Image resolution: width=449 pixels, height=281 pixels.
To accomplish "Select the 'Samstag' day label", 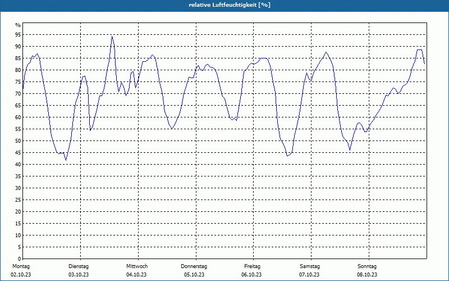I will pyautogui.click(x=310, y=266).
